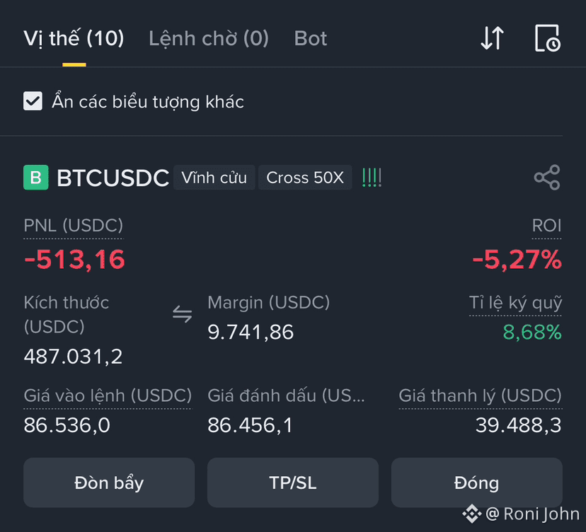Click the green B badge icon

[x=36, y=177]
